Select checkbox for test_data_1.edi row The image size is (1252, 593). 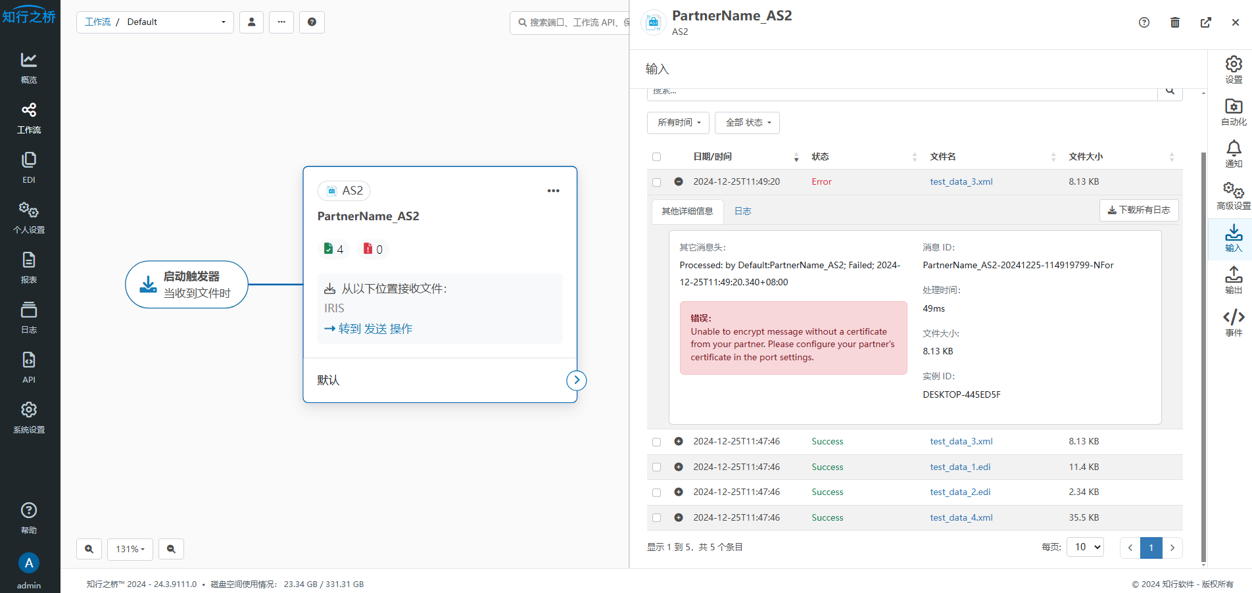tap(656, 467)
